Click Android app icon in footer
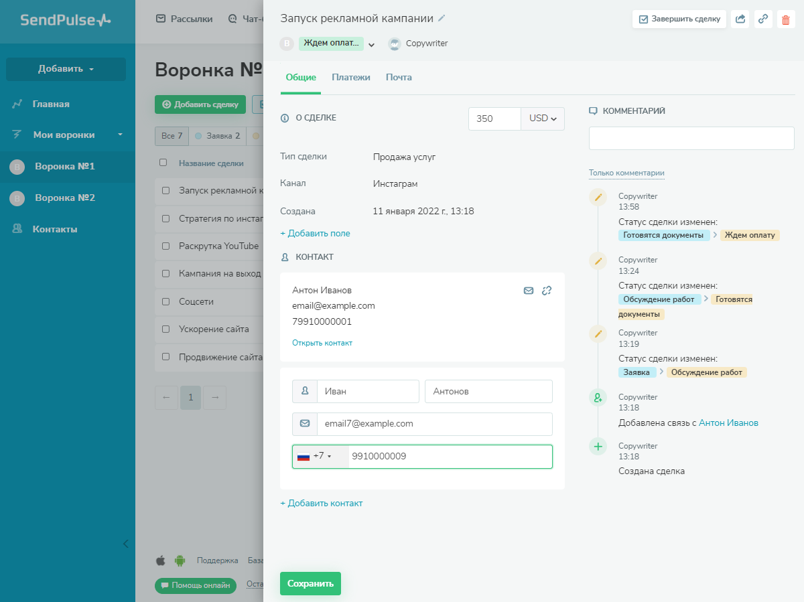The height and width of the screenshot is (602, 804). click(x=180, y=560)
